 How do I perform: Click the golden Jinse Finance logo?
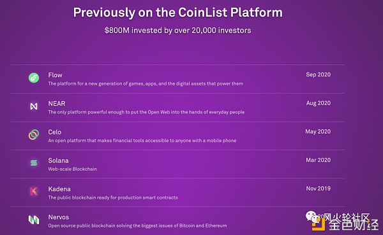pyautogui.click(x=319, y=225)
